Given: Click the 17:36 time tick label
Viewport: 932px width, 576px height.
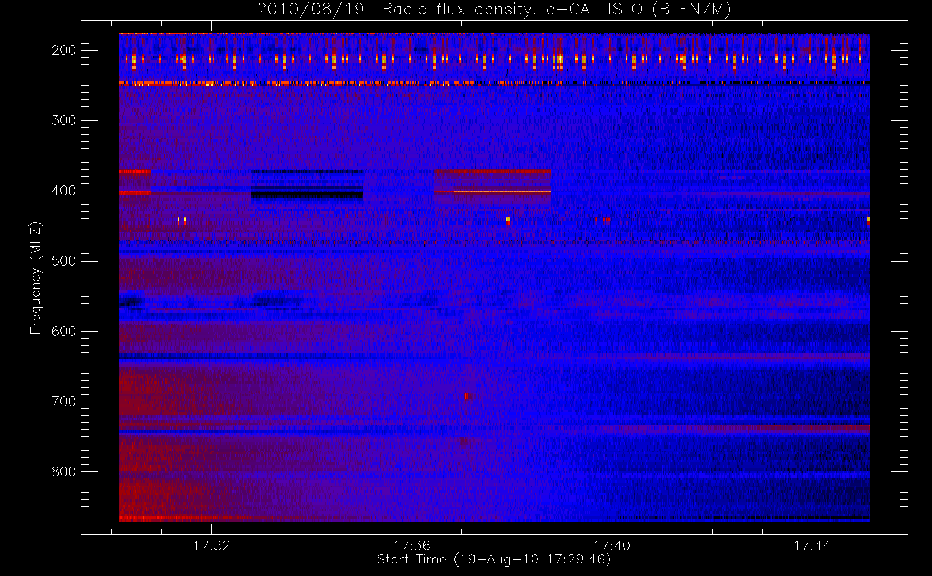Looking at the screenshot, I should pos(412,545).
